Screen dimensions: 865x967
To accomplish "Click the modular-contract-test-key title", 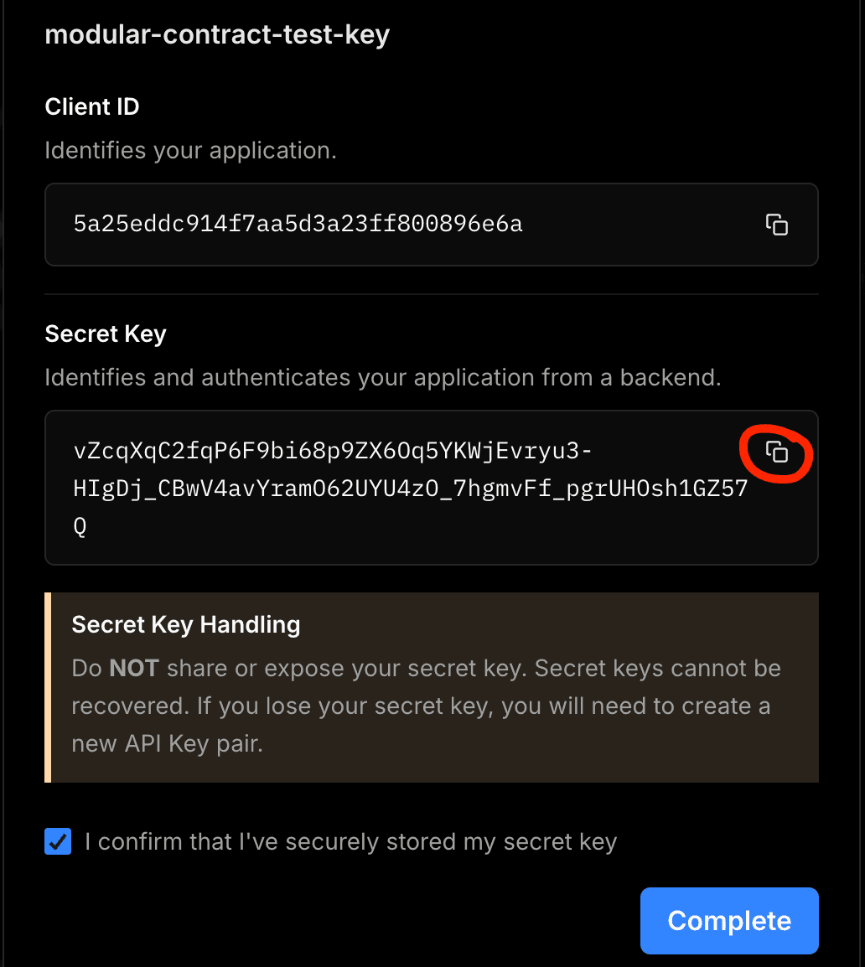I will point(217,35).
